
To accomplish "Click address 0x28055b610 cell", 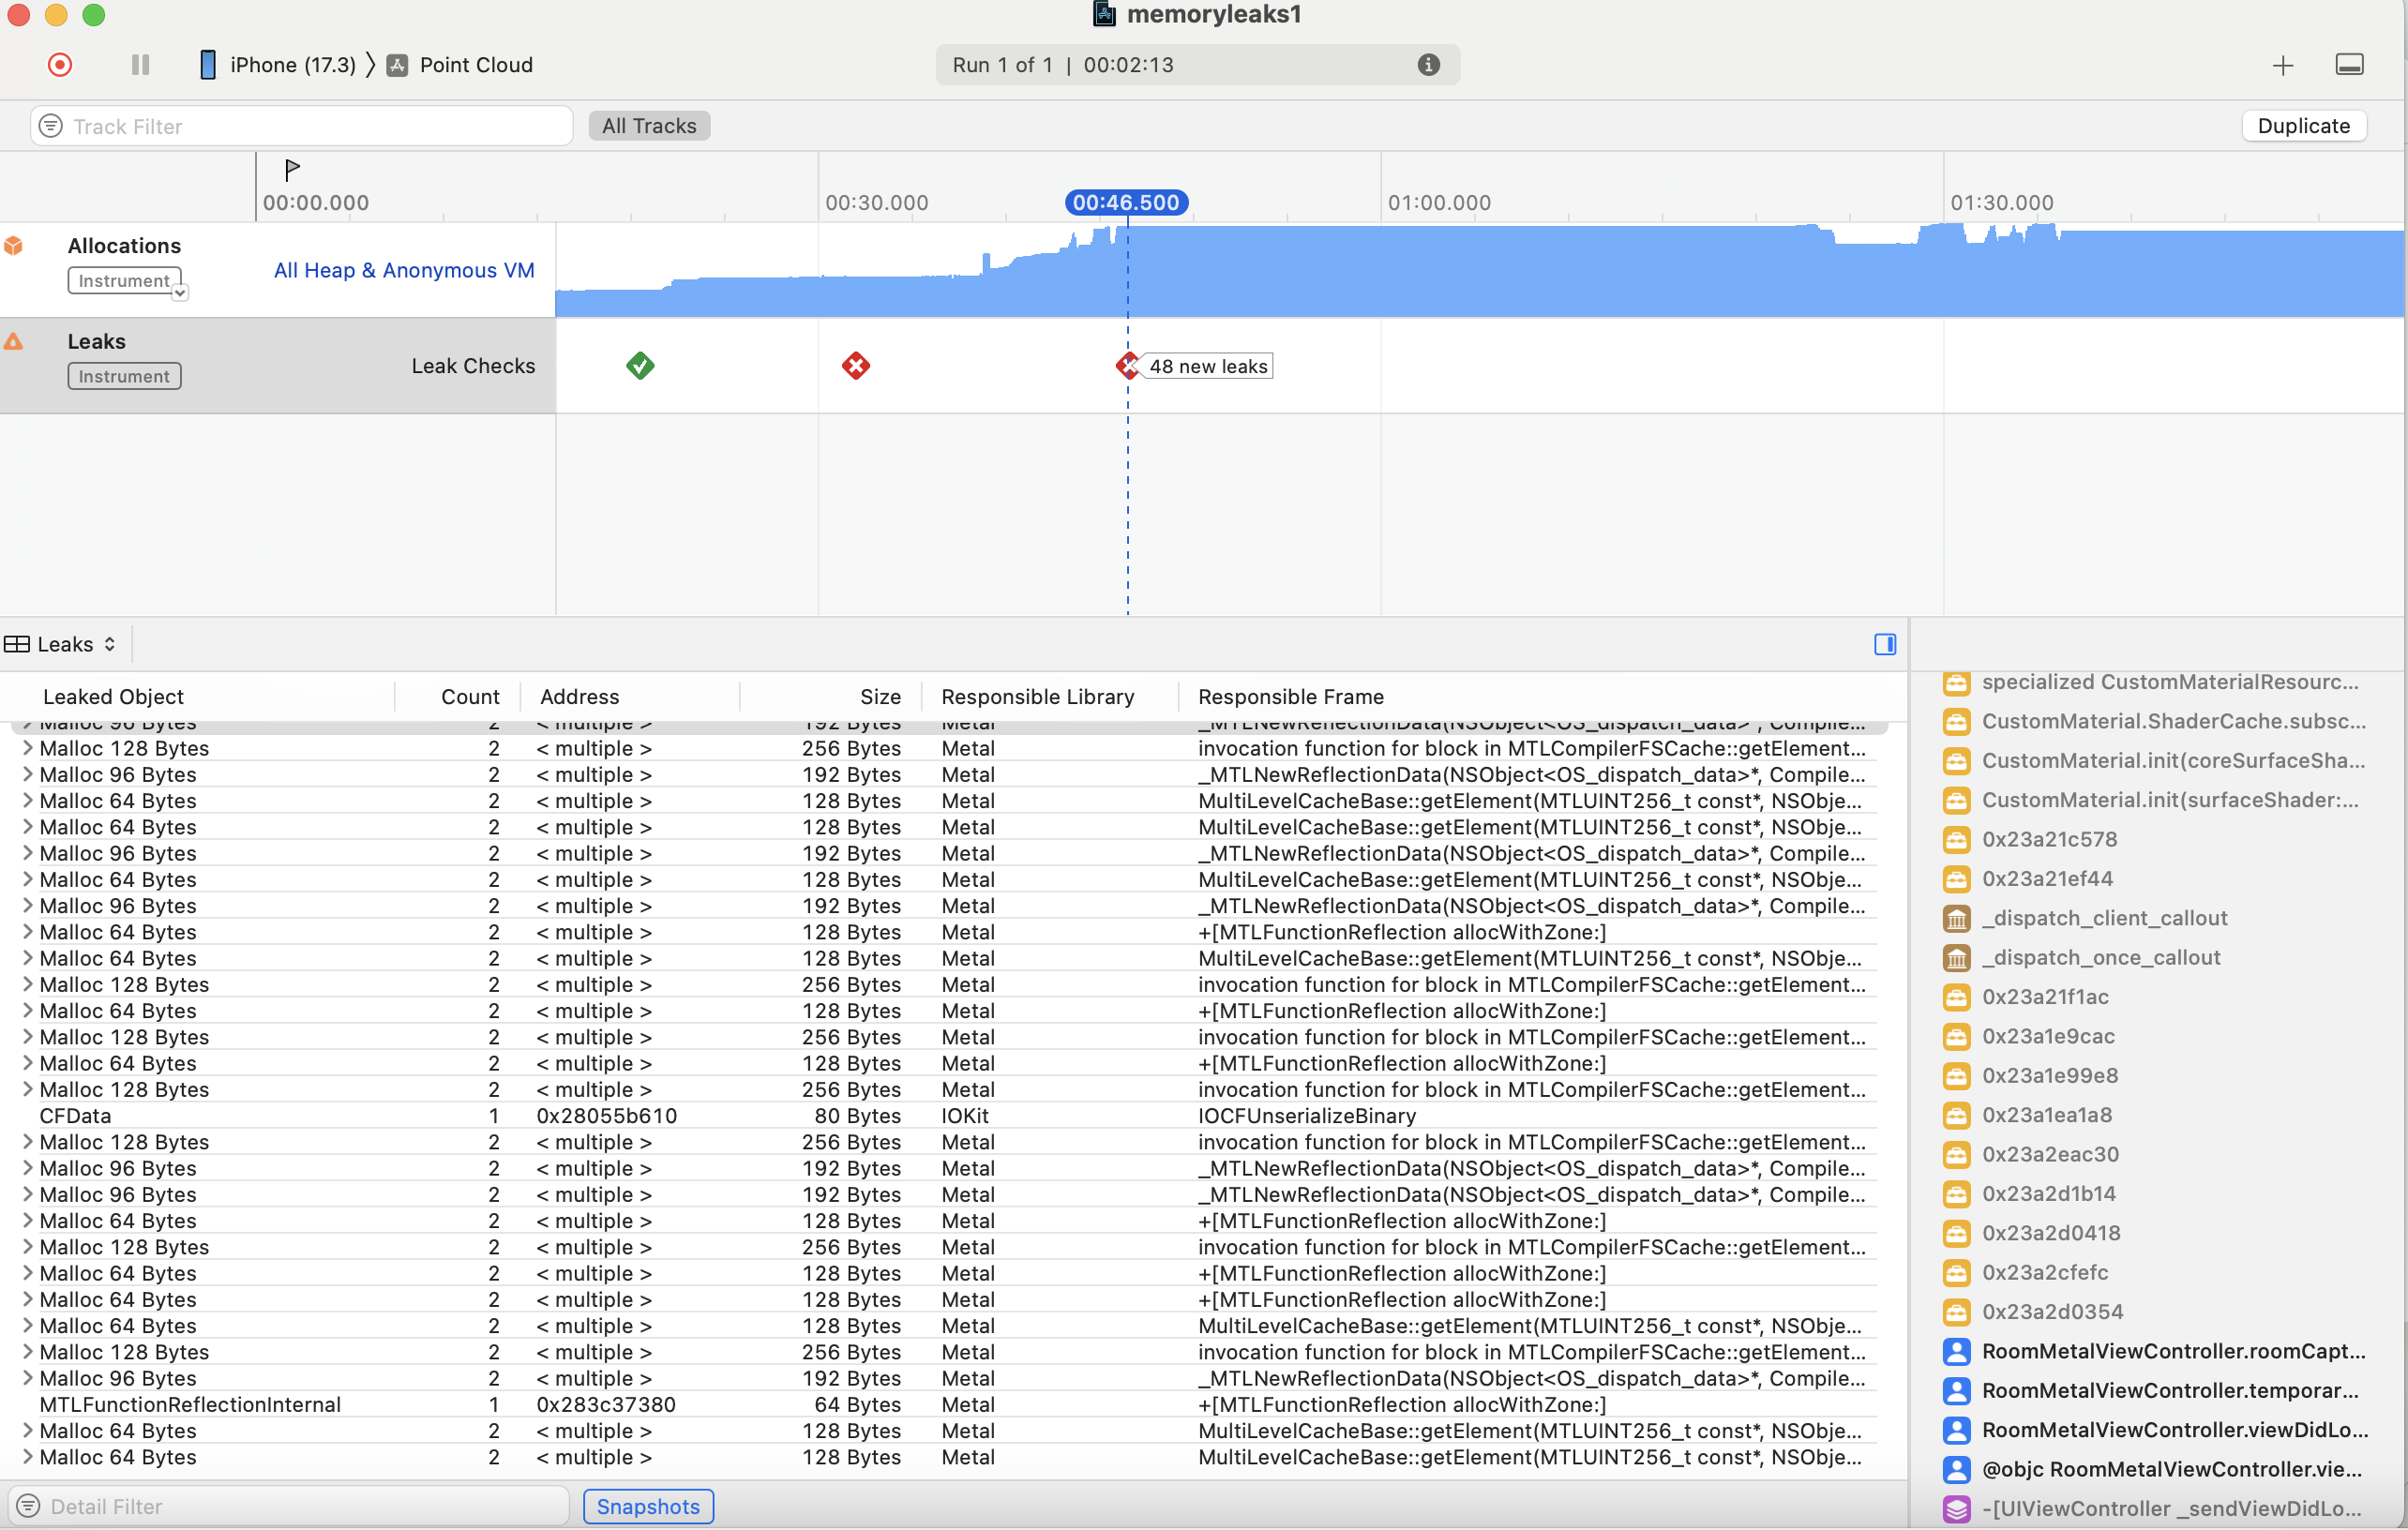I will (606, 1116).
